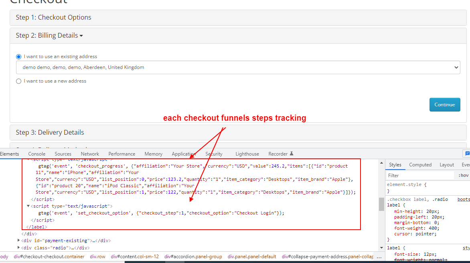Image resolution: width=470 pixels, height=263 pixels.
Task: Switch to the Layout pane tab
Action: (447, 165)
